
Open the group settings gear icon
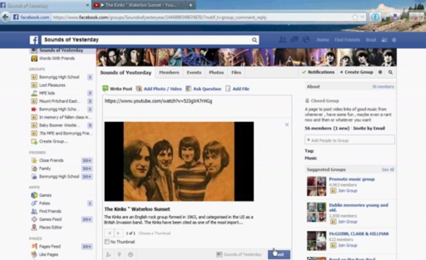(380, 72)
